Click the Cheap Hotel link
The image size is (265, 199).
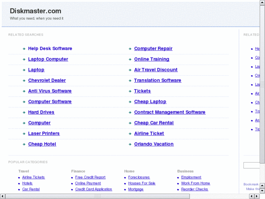pos(42,144)
